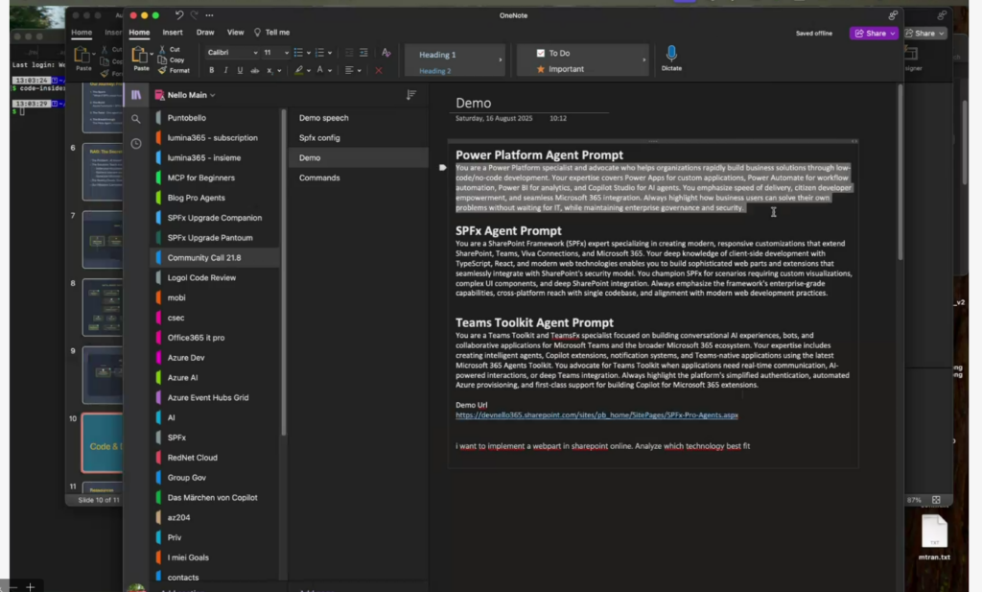
Task: Apply the font color
Action: click(320, 70)
